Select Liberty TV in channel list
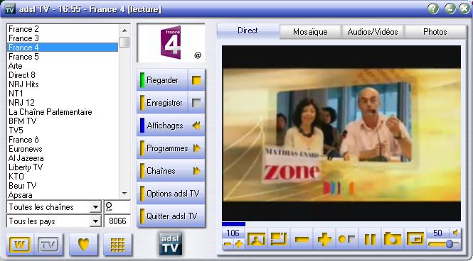 (63, 167)
